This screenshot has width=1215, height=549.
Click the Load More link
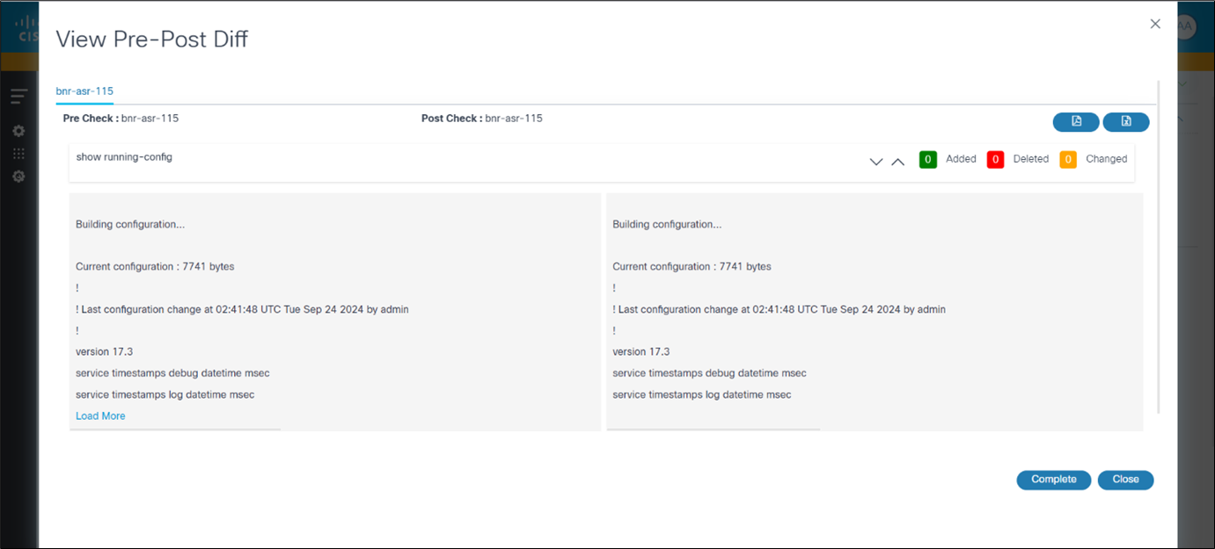click(x=100, y=416)
